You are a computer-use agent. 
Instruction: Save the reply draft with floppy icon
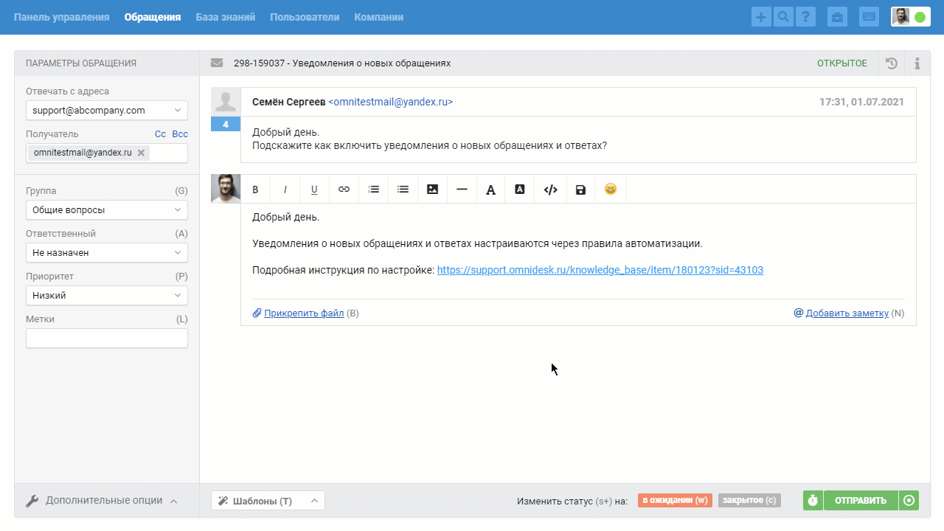(x=581, y=190)
